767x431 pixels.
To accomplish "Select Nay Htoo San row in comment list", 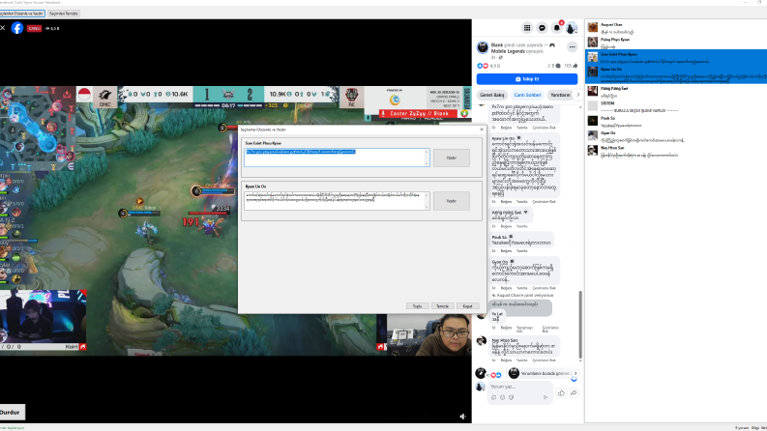I will click(676, 151).
